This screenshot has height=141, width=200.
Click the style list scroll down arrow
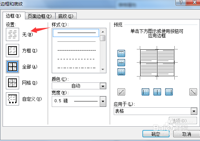(x=103, y=70)
